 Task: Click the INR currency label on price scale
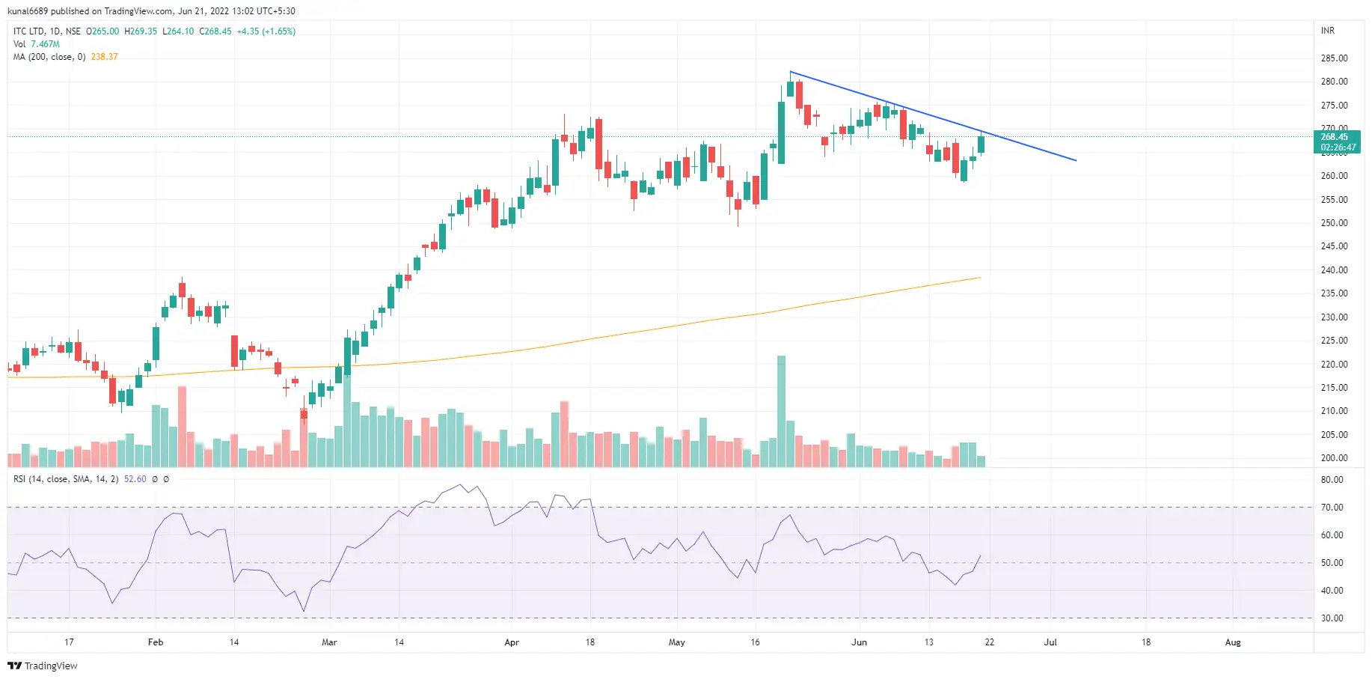(x=1328, y=31)
